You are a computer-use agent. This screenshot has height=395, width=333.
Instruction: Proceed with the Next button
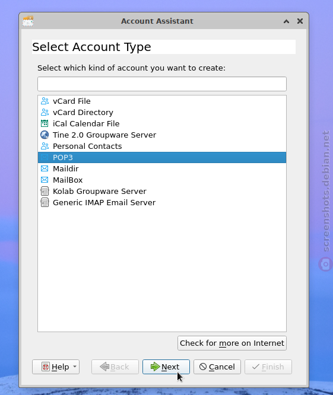pos(166,367)
